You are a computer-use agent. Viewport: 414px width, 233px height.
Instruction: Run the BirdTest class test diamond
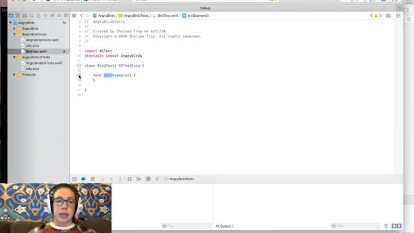[x=79, y=65]
